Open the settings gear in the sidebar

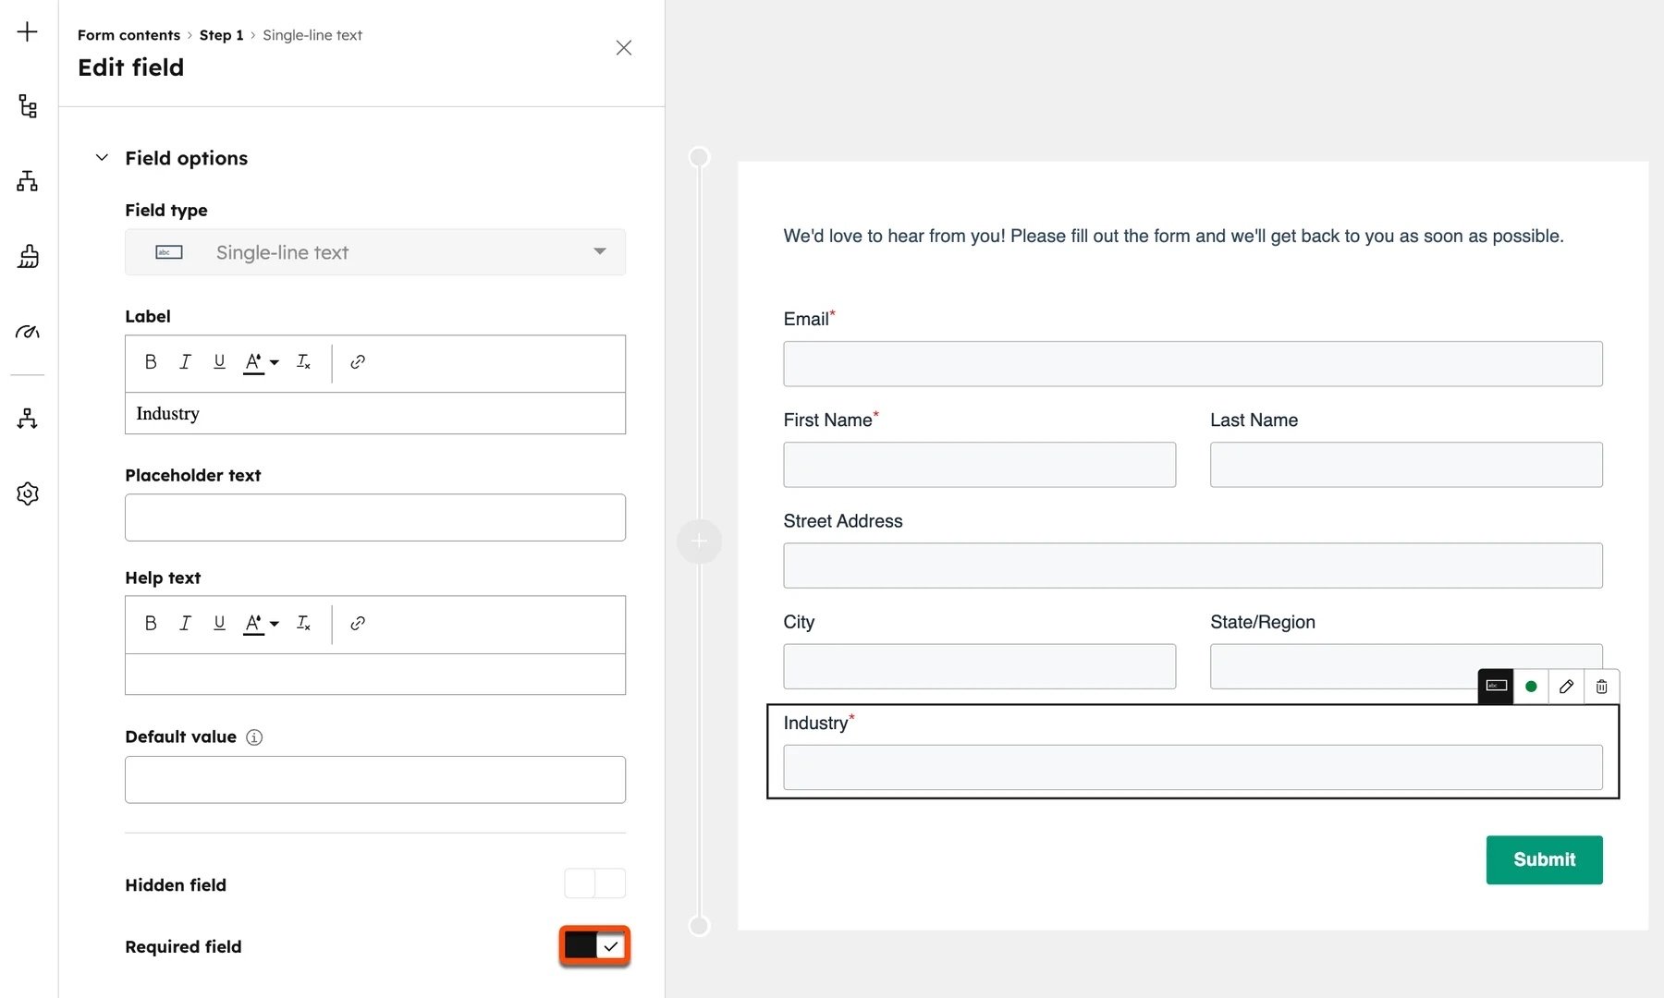(x=27, y=493)
